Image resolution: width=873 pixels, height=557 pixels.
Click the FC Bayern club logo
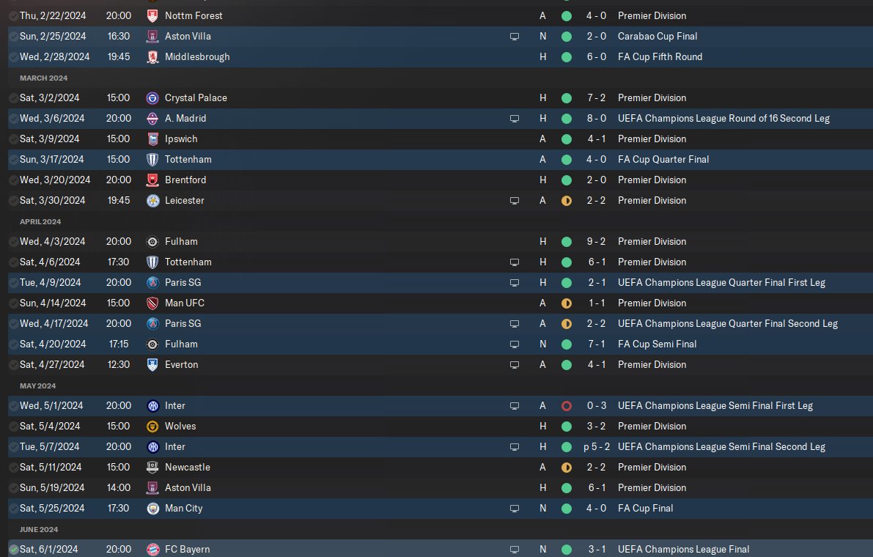tap(152, 550)
